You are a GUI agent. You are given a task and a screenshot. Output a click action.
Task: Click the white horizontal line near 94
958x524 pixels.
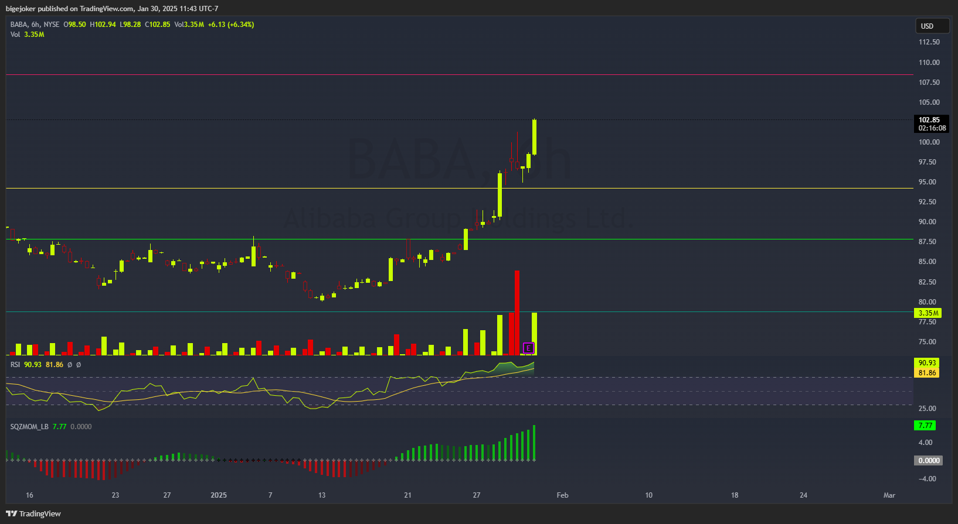click(460, 188)
